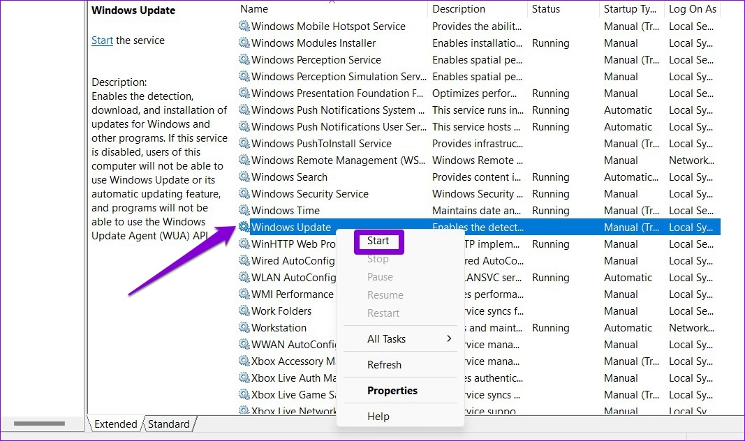Click Xbox Live Game Save gear icon
The height and width of the screenshot is (441, 745).
click(x=244, y=394)
